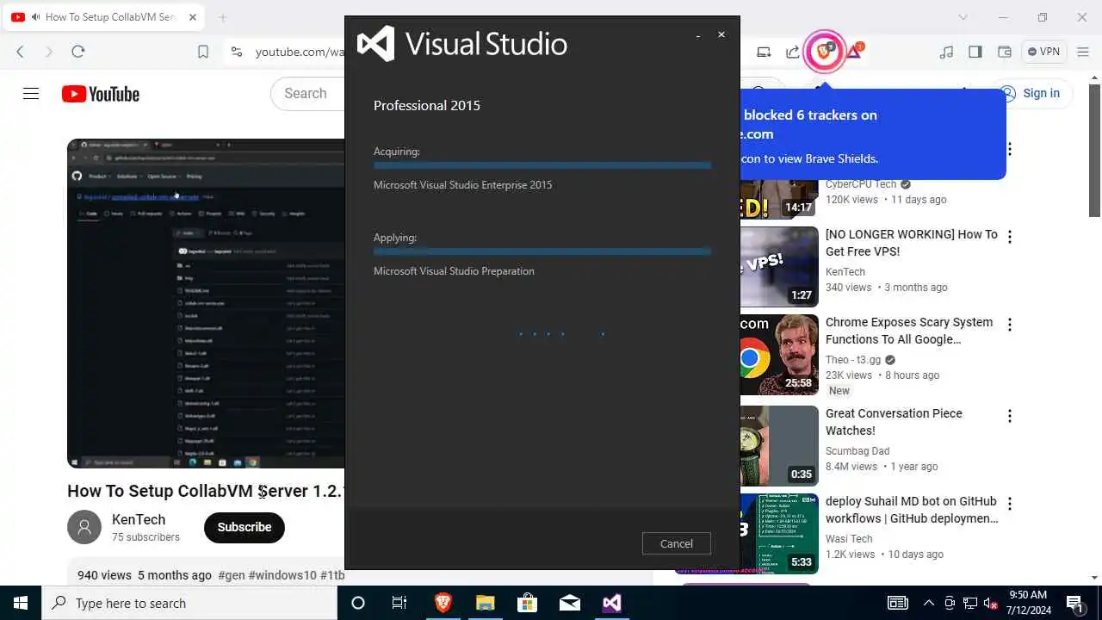Open deploy Suhail MD bot thumbnail
The image size is (1102, 620).
coord(779,534)
